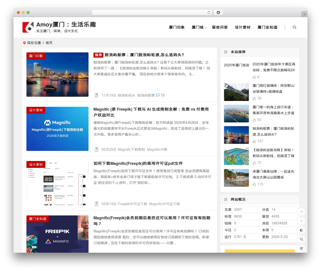The width and height of the screenshot is (321, 272).
Task: Click the 鼓浪屿码头 tag link
Action: (x=126, y=95)
